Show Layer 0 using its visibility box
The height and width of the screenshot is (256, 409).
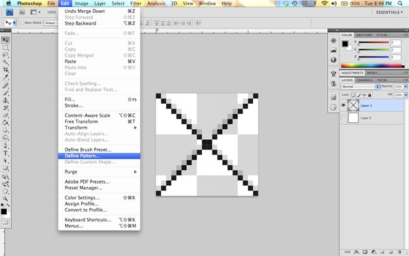tap(344, 118)
